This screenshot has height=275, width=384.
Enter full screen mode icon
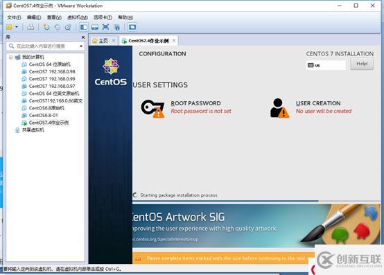[x=105, y=27]
